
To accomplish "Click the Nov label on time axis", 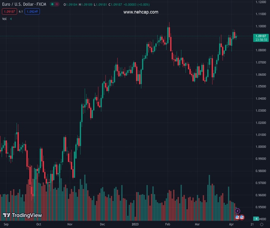I will coord(70,225).
